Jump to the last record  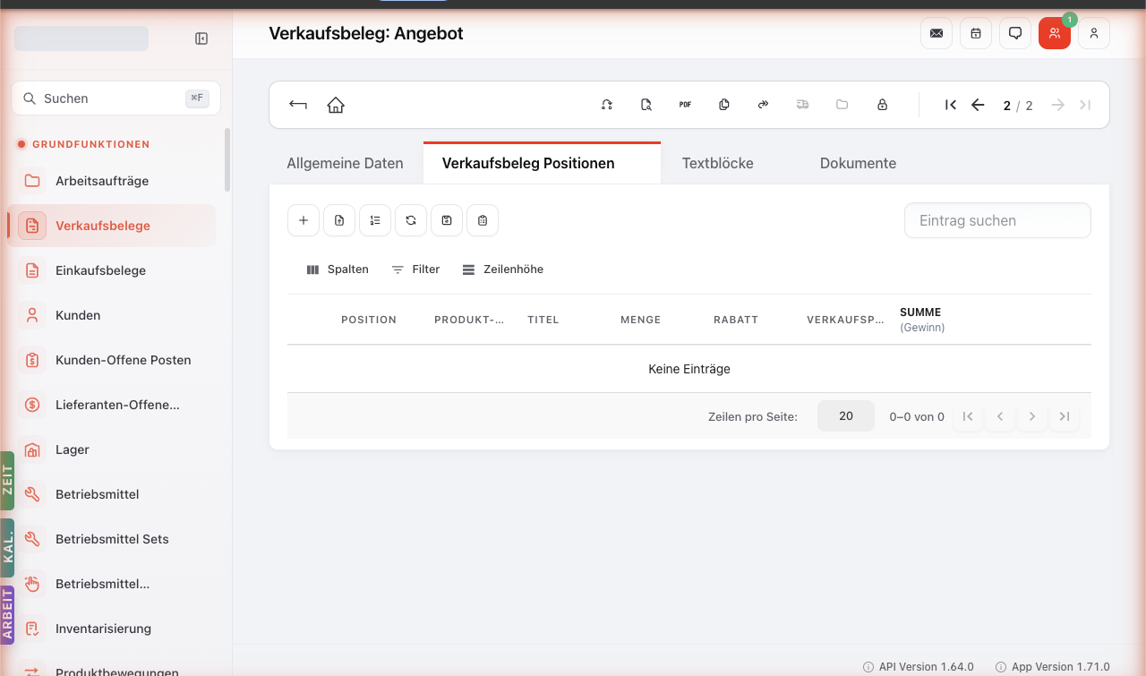[x=1085, y=105]
